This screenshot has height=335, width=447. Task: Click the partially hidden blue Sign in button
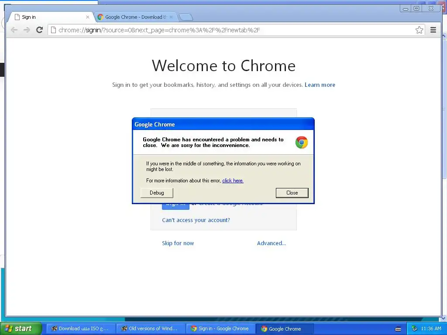pyautogui.click(x=175, y=206)
